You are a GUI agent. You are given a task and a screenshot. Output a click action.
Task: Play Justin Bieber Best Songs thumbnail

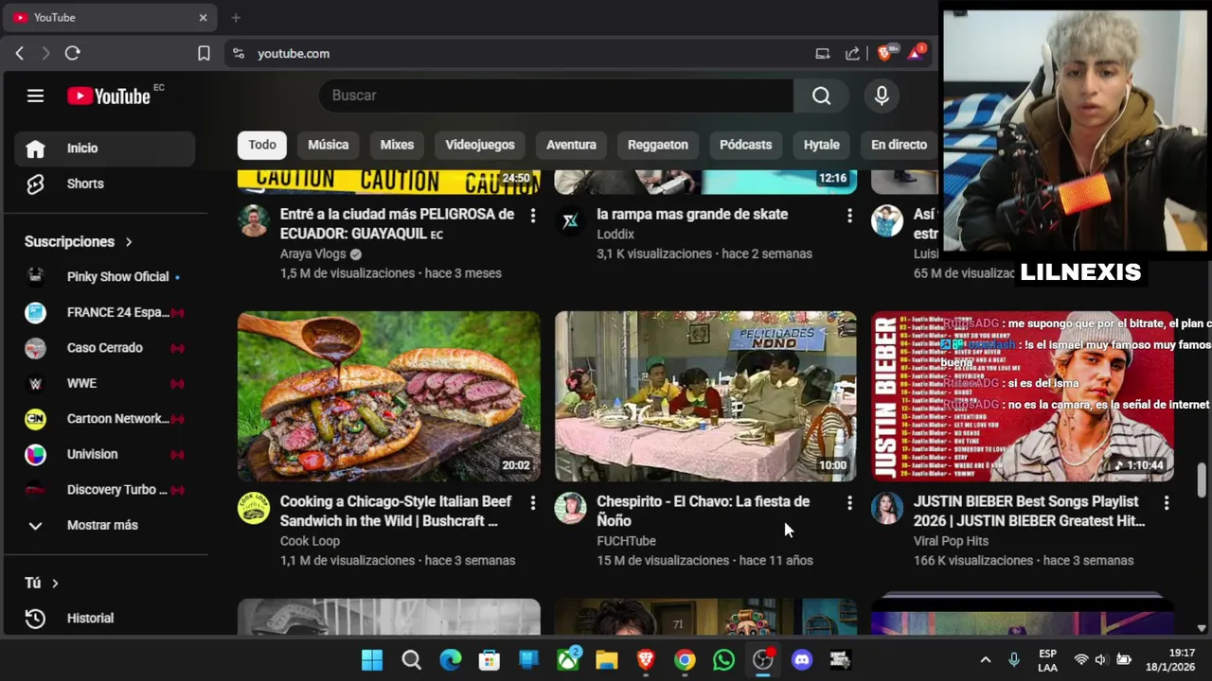(x=1023, y=396)
